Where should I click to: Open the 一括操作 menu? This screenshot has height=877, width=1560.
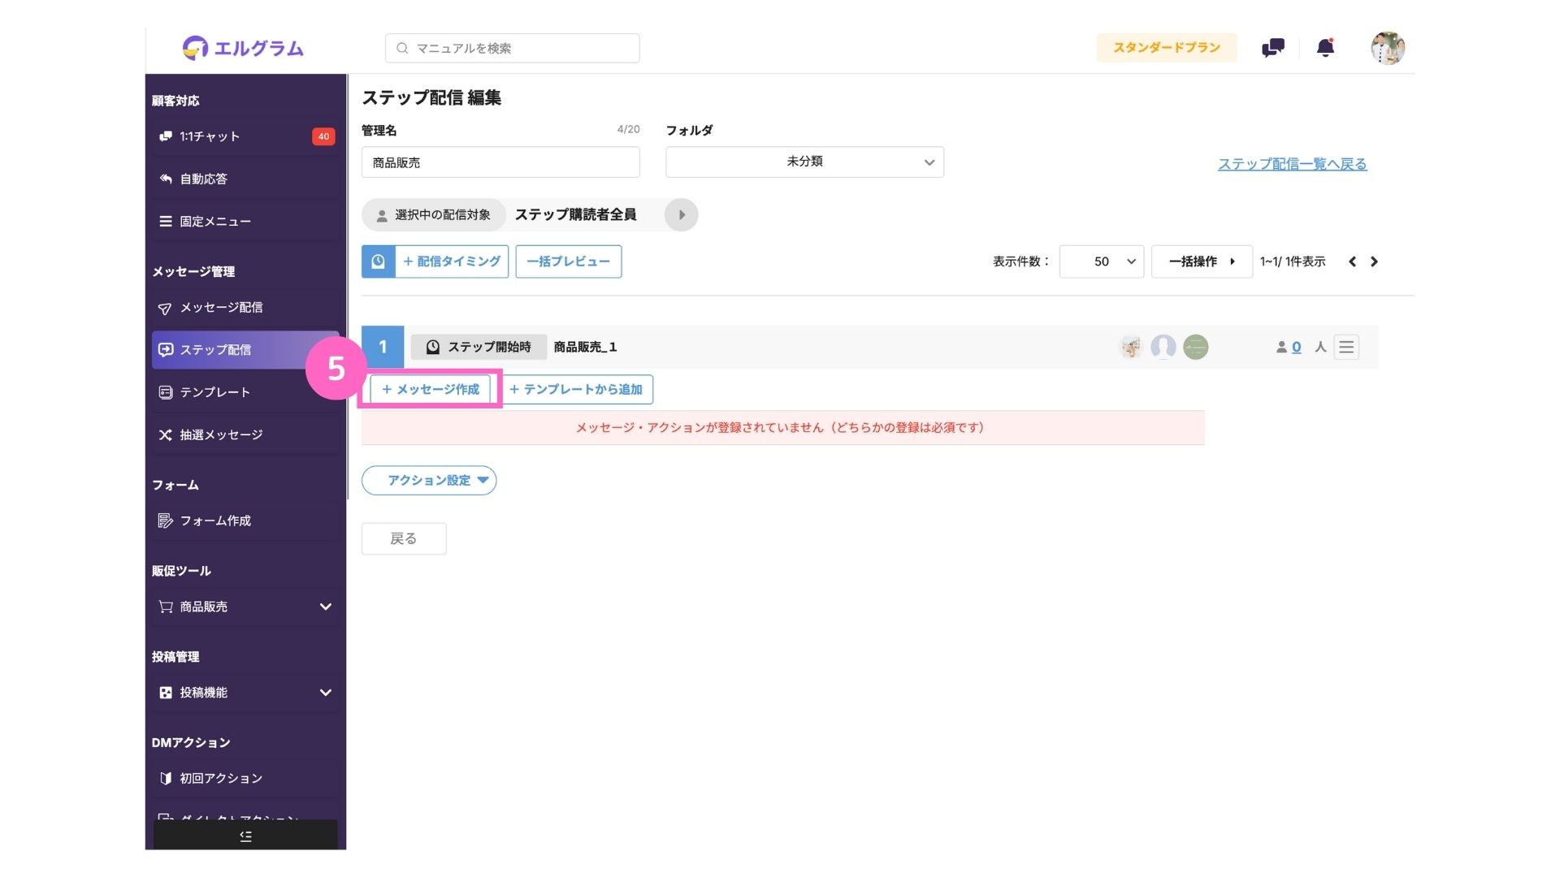(1202, 261)
